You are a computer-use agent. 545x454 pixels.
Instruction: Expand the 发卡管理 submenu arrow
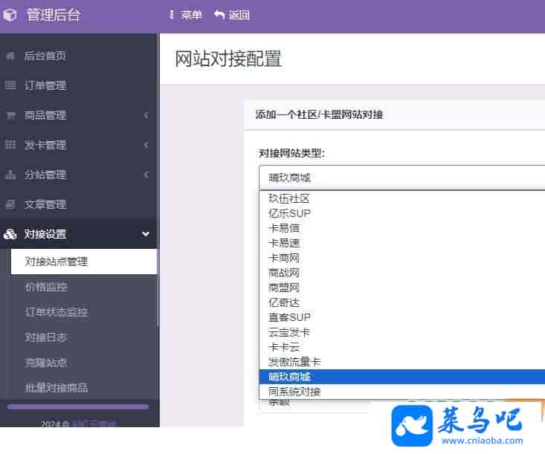pyautogui.click(x=146, y=145)
